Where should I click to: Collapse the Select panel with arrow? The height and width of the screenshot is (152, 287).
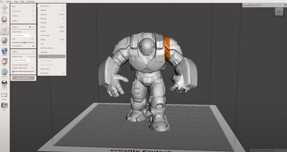[x=33, y=27]
